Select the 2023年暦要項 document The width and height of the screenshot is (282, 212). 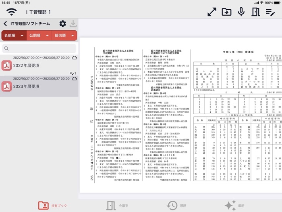coord(39,86)
